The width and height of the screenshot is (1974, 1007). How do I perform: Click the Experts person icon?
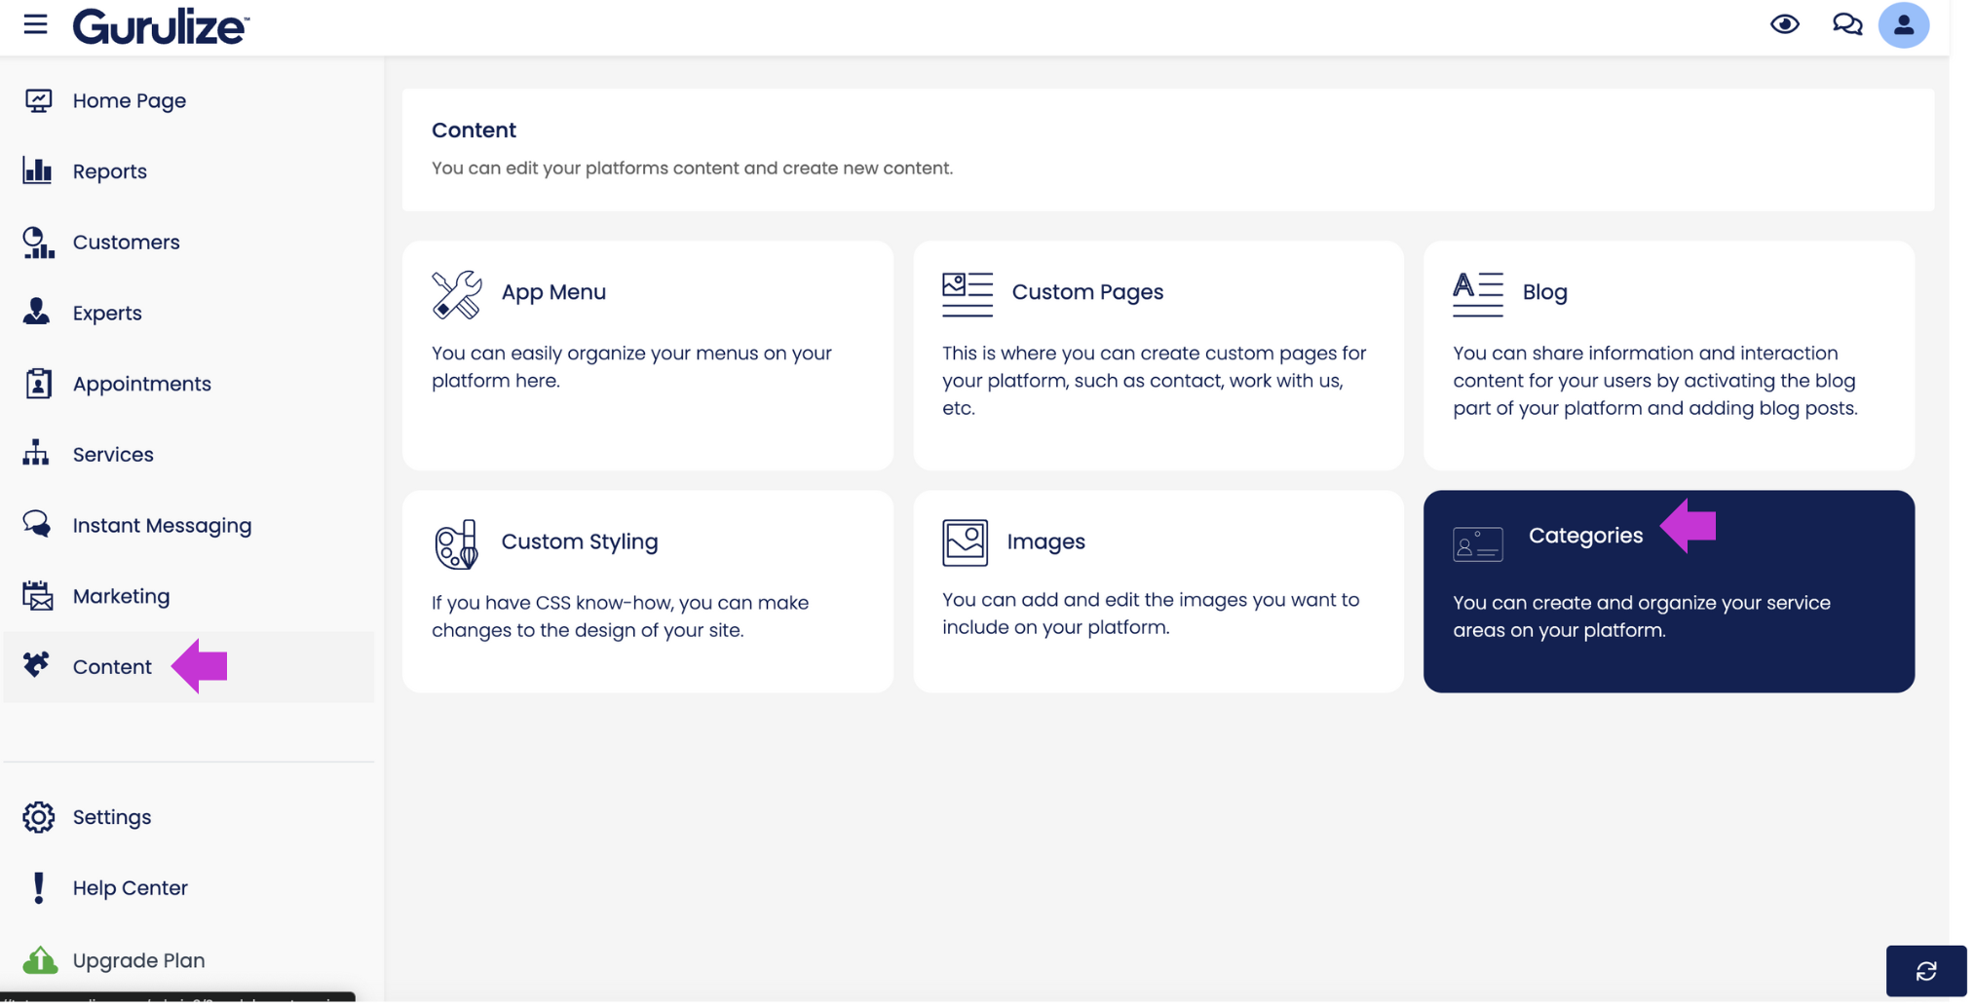(37, 312)
